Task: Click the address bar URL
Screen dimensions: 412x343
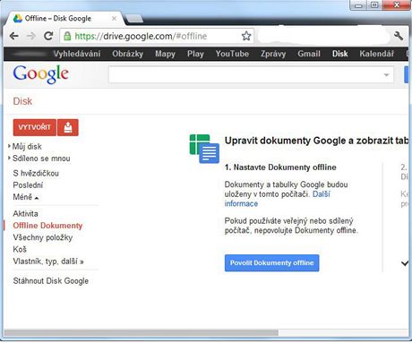Action: coord(141,36)
